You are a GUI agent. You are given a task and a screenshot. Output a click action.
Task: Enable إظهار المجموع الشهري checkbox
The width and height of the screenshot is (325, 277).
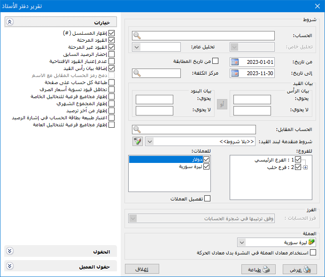pos(111,104)
